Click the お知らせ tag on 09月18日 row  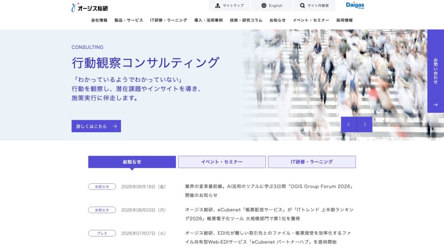(102, 187)
